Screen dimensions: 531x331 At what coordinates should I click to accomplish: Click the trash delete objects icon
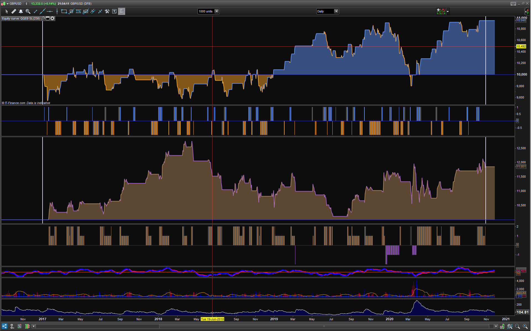click(x=122, y=11)
